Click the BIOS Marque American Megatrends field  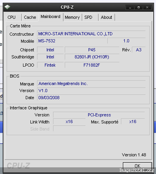[x=91, y=83]
